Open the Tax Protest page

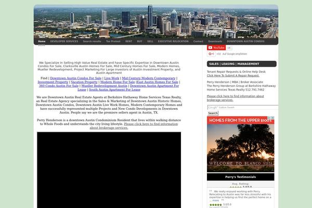(x=113, y=42)
